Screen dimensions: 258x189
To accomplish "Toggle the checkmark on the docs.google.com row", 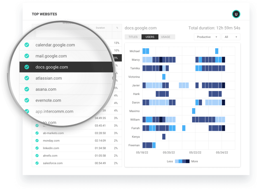I will pyautogui.click(x=27, y=67).
